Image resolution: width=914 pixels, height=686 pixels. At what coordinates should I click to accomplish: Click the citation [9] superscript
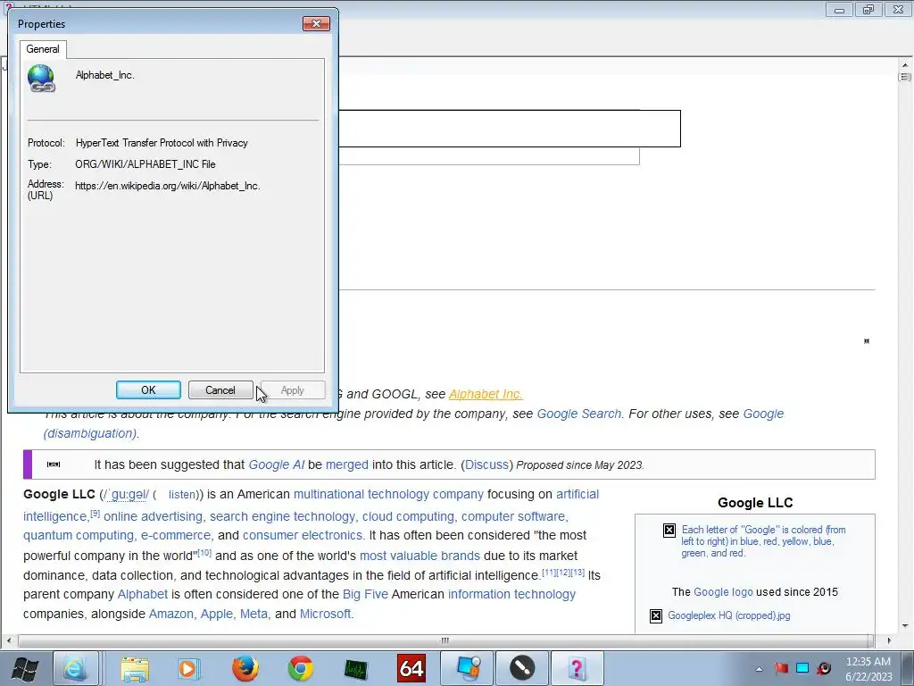(95, 514)
